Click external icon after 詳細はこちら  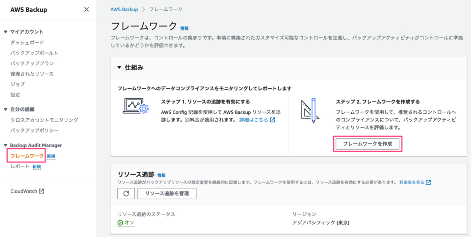click(272, 120)
